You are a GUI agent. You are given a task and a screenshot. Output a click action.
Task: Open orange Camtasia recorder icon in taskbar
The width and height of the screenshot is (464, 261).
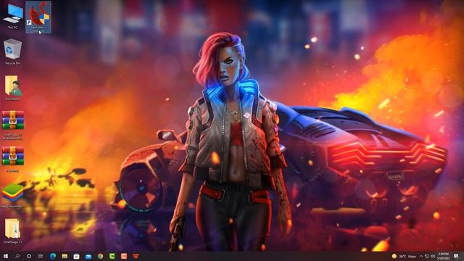124,256
